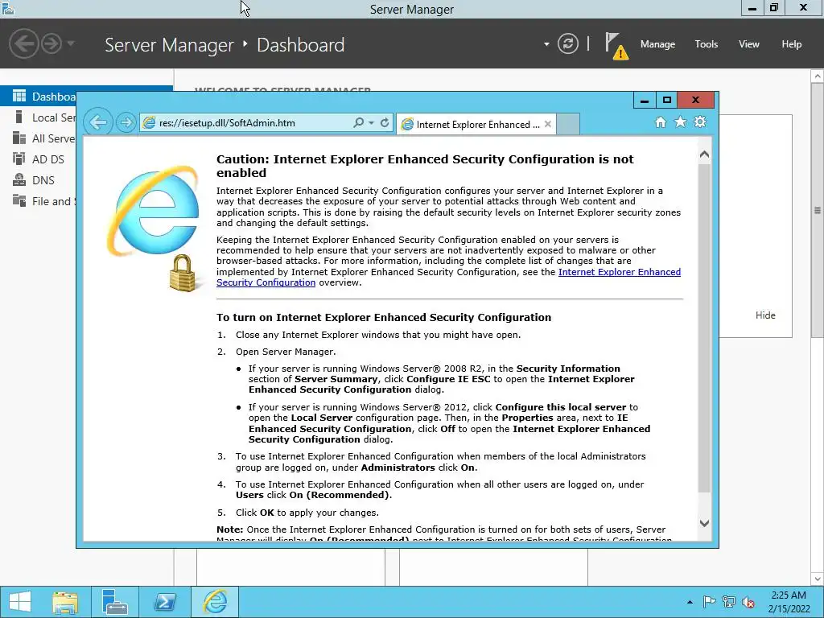Screen dimensions: 824x618
Task: Open the Tools menu
Action: click(x=706, y=44)
